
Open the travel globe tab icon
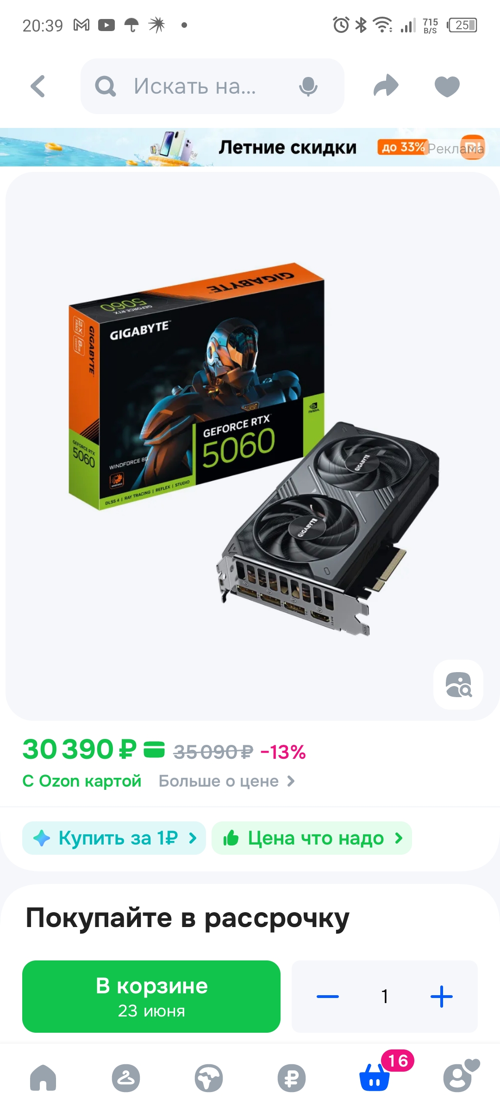pyautogui.click(x=209, y=1078)
